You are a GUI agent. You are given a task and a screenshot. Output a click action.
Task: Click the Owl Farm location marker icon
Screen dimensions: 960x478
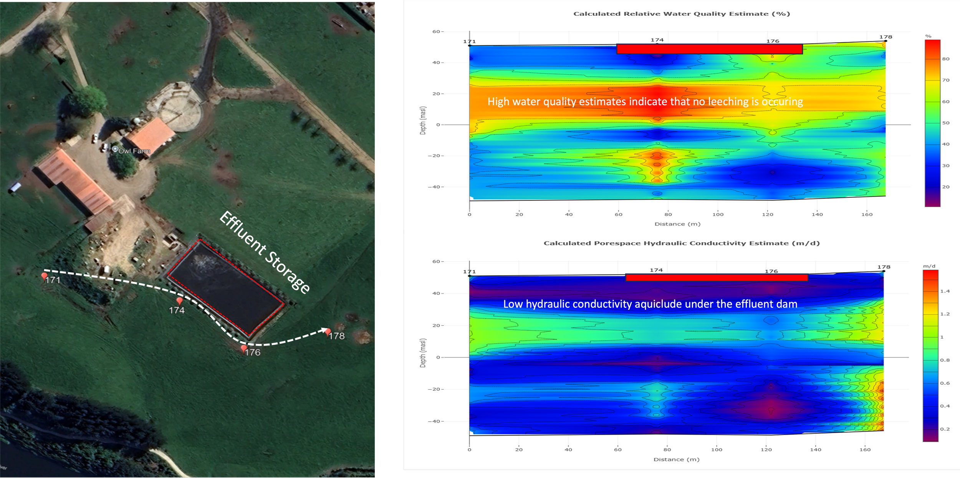tap(115, 149)
